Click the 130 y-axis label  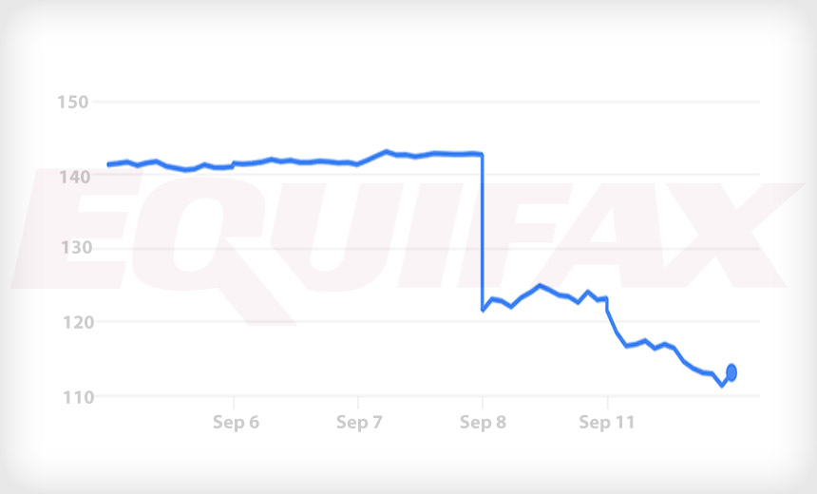(77, 247)
